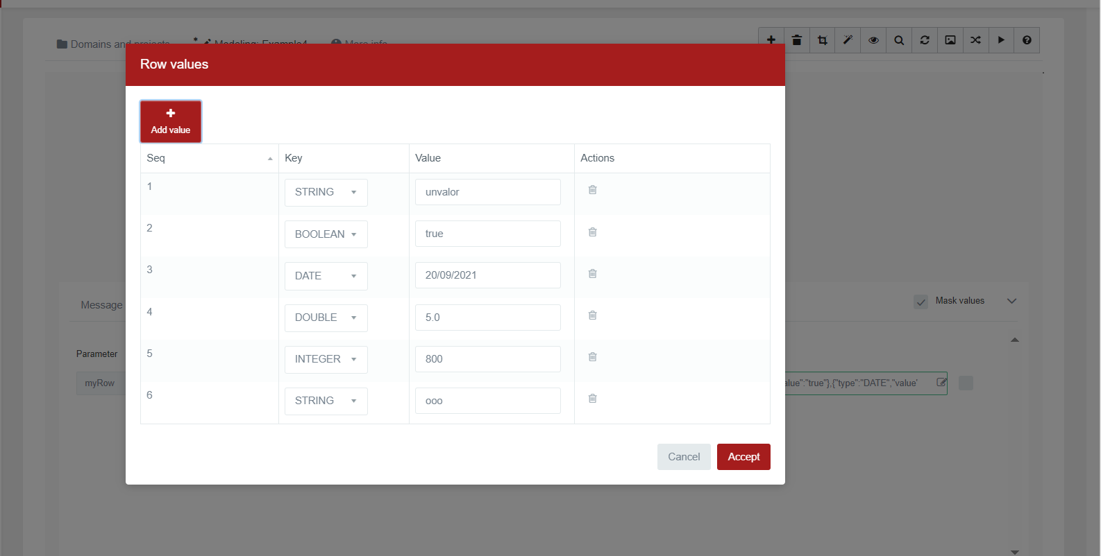
Task: Click the refresh icon in toolbar
Action: click(x=925, y=40)
